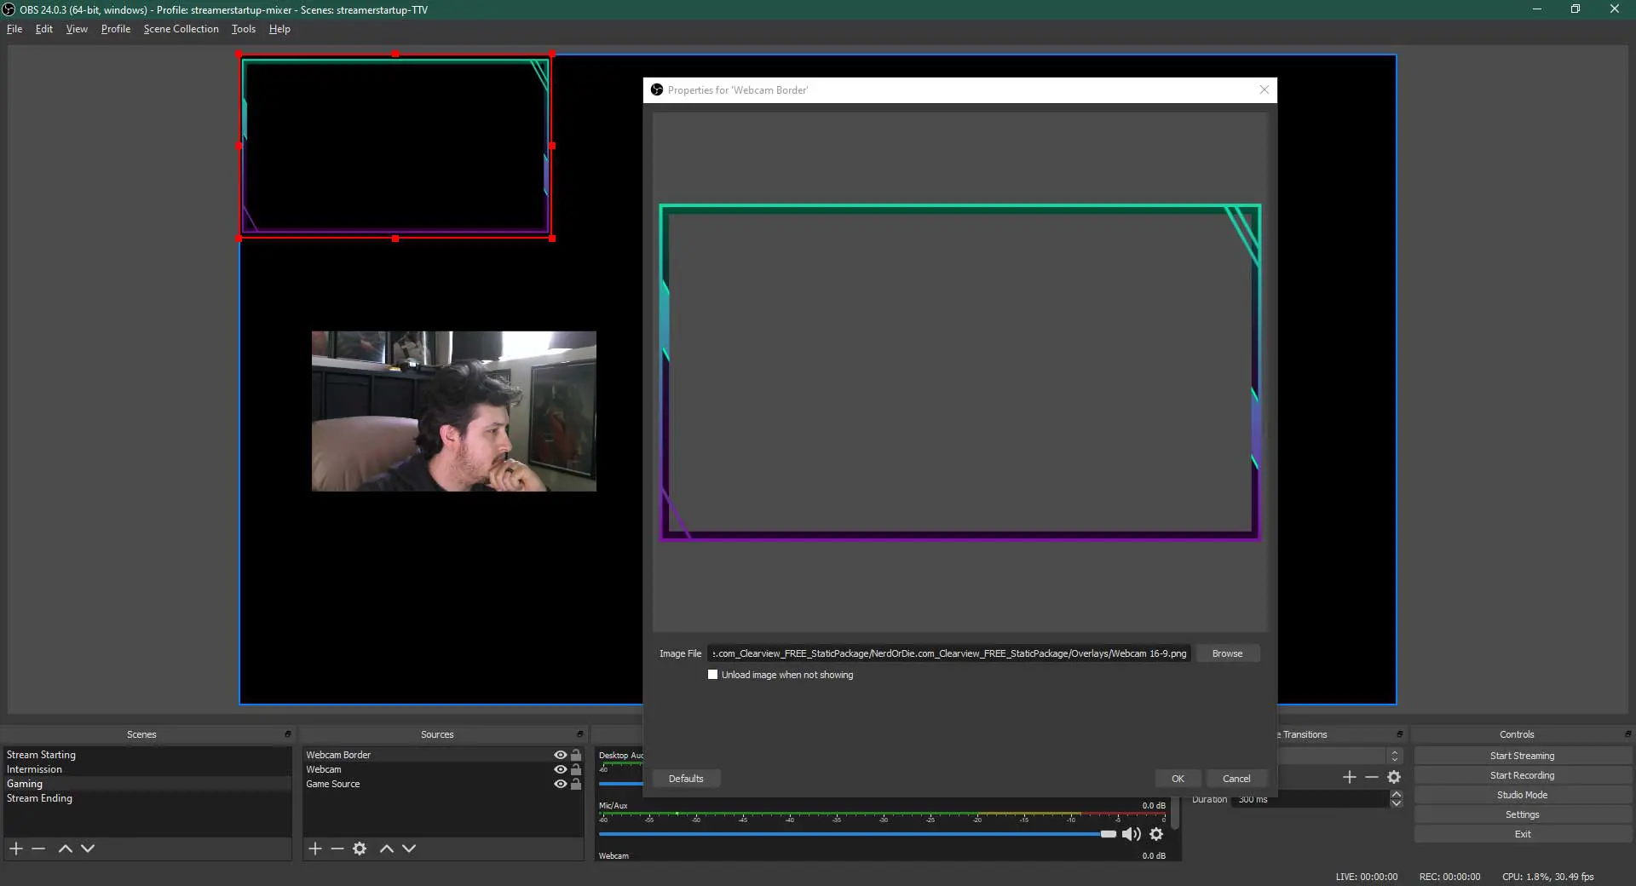1636x886 pixels.
Task: Click Start Streaming
Action: pos(1522,756)
